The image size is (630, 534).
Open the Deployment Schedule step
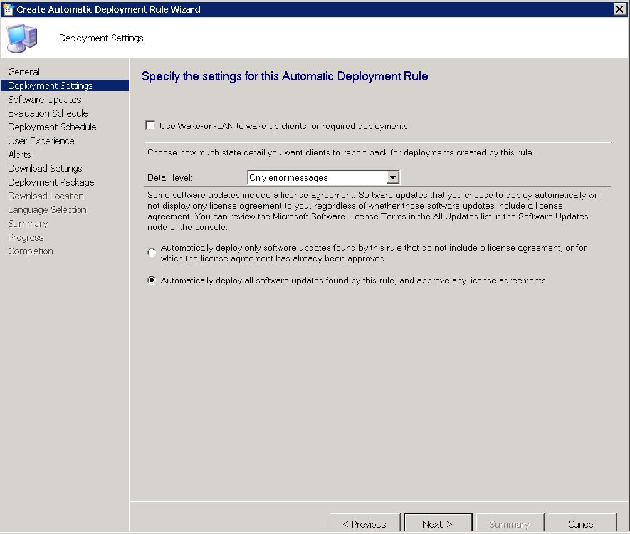click(52, 127)
